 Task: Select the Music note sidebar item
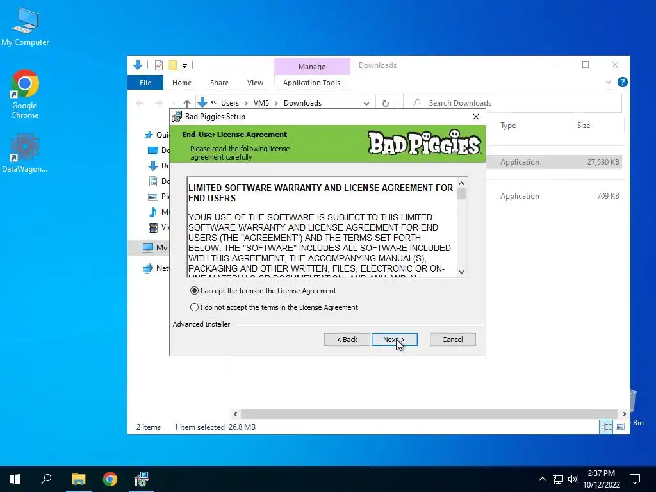coord(153,212)
